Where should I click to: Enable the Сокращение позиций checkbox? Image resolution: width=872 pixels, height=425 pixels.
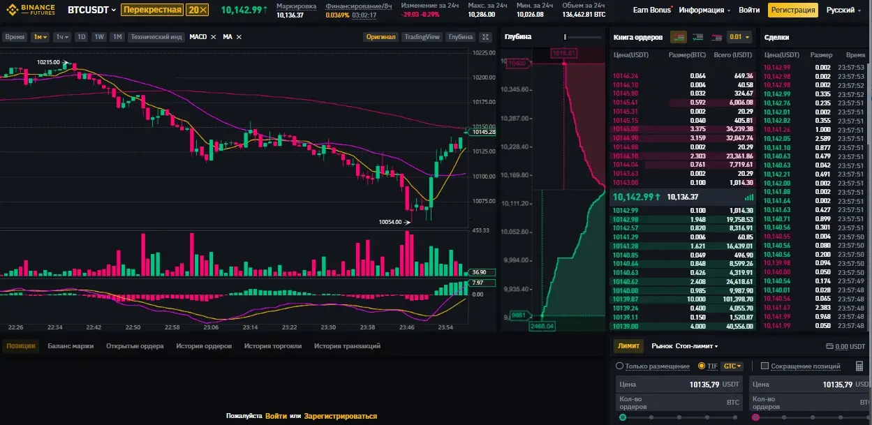(764, 366)
